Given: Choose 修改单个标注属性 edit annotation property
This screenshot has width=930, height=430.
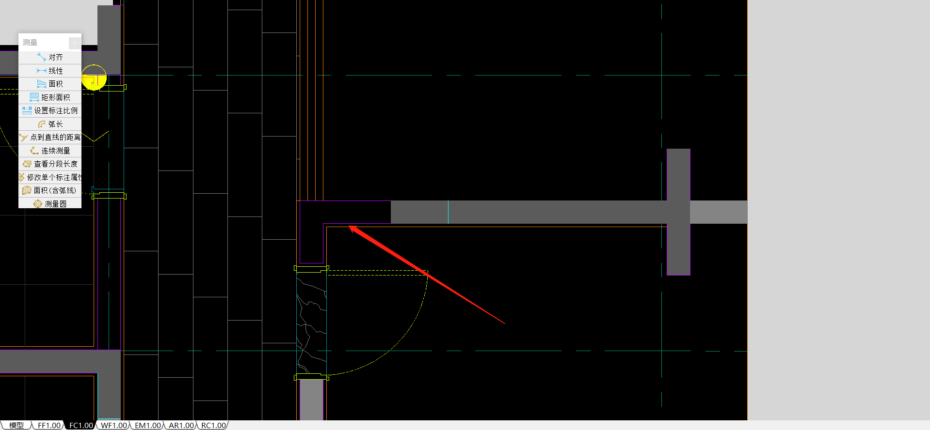Looking at the screenshot, I should (50, 177).
